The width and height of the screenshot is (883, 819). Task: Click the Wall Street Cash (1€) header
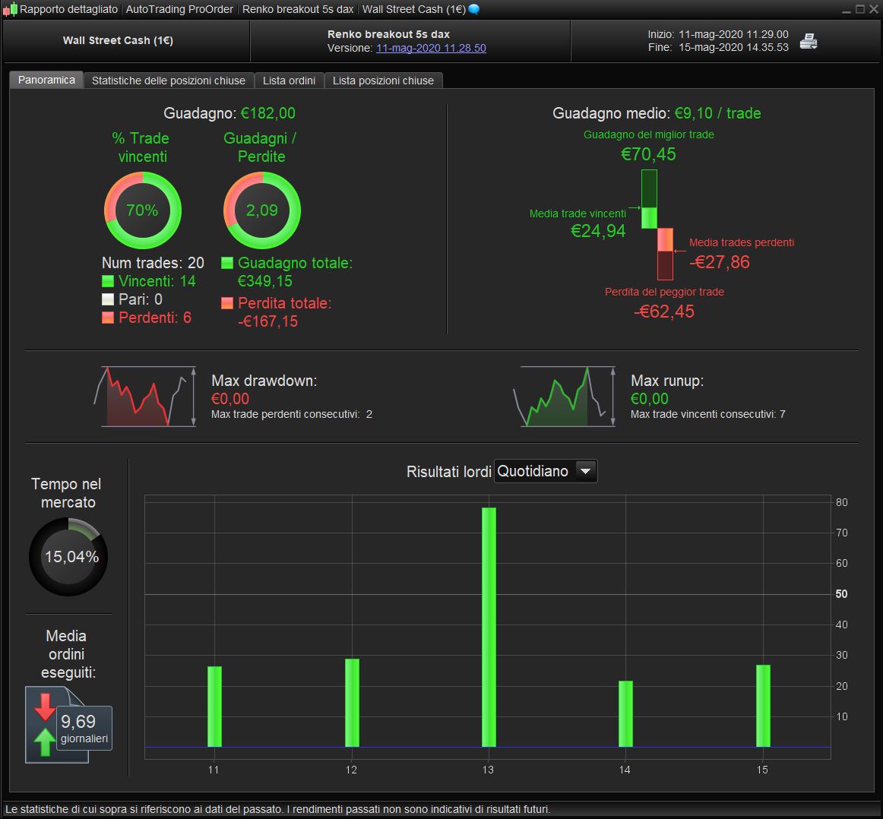point(118,40)
